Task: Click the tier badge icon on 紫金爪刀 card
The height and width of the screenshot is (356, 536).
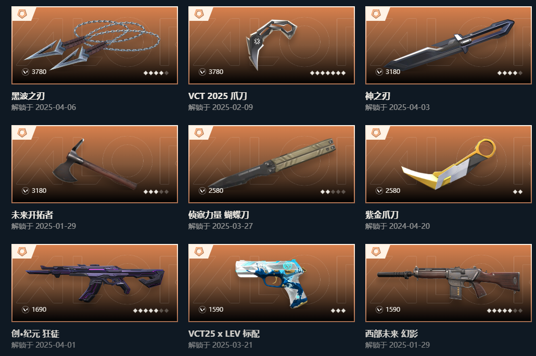Action: pyautogui.click(x=376, y=133)
